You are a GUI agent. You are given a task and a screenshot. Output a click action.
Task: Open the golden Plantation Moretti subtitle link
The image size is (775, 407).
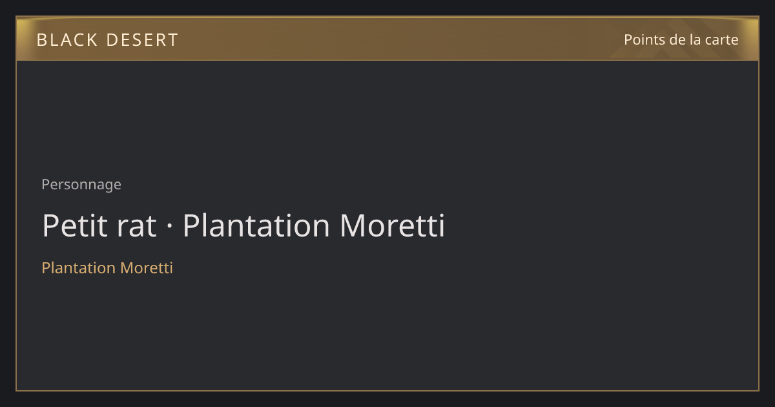tap(107, 267)
